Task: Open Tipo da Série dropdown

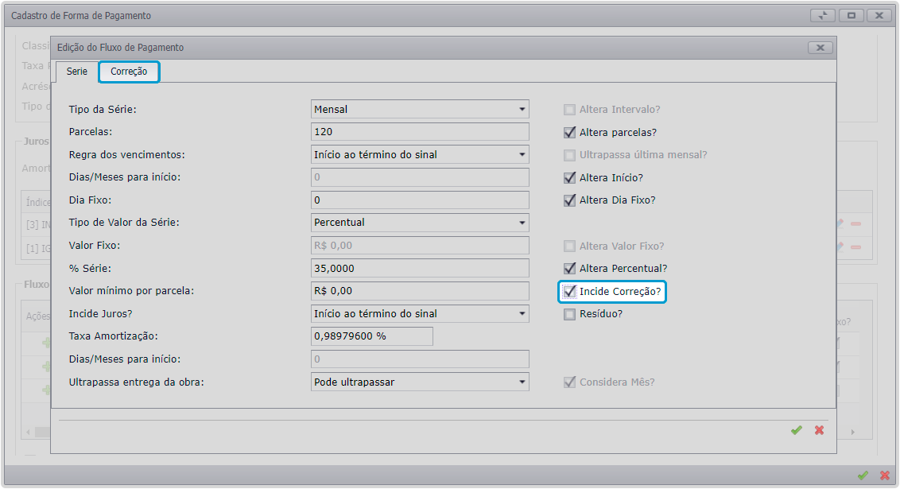Action: click(522, 109)
